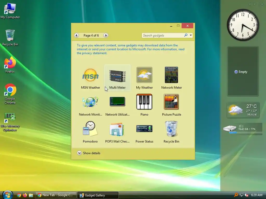This screenshot has width=266, height=199.
Task: Switch to Gadget Gallery taskbar button
Action: [98, 195]
